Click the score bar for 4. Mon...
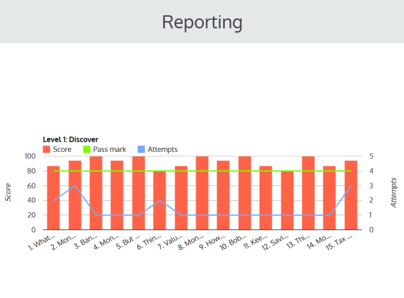The width and height of the screenshot is (404, 298). point(117,195)
